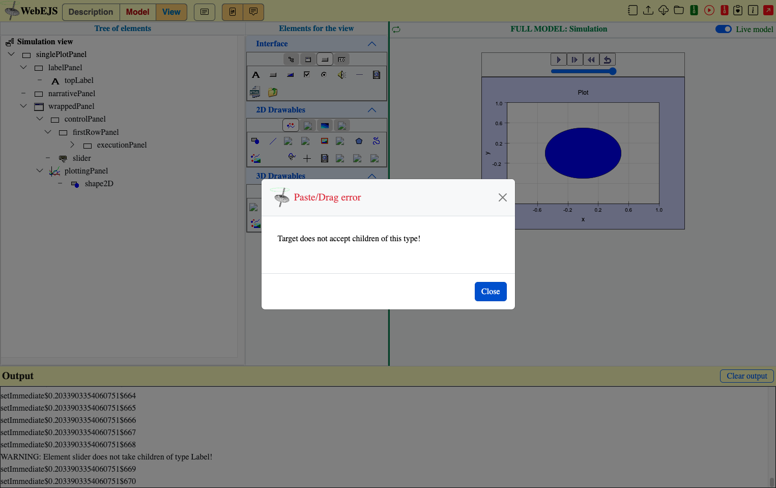Pick the checkbox element icon in the Interface palette
Viewport: 776px width, 488px height.
click(x=307, y=74)
